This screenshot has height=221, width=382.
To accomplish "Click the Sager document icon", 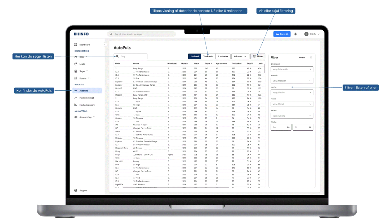I will pos(76,71).
